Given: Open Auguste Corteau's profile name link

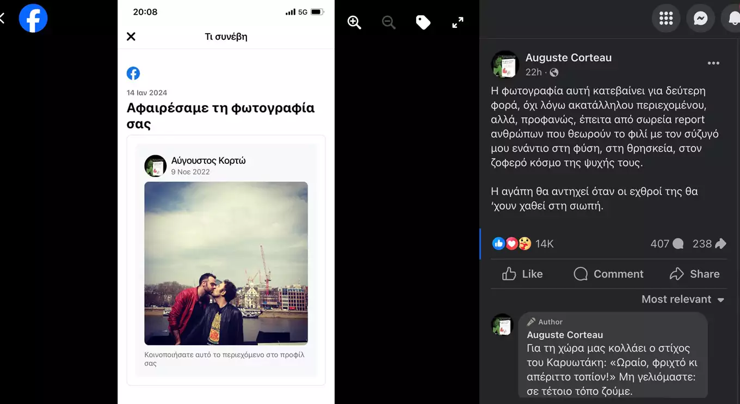Looking at the screenshot, I should [568, 58].
